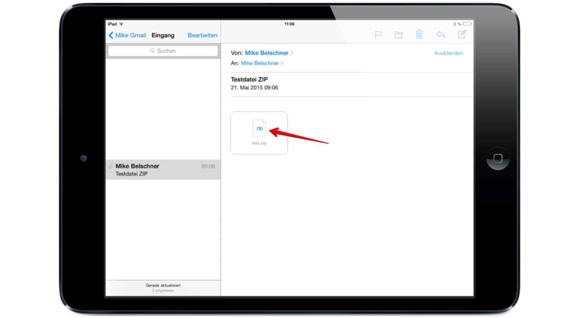Tap the battery indicator
This screenshot has height=318, width=565.
coord(466,24)
